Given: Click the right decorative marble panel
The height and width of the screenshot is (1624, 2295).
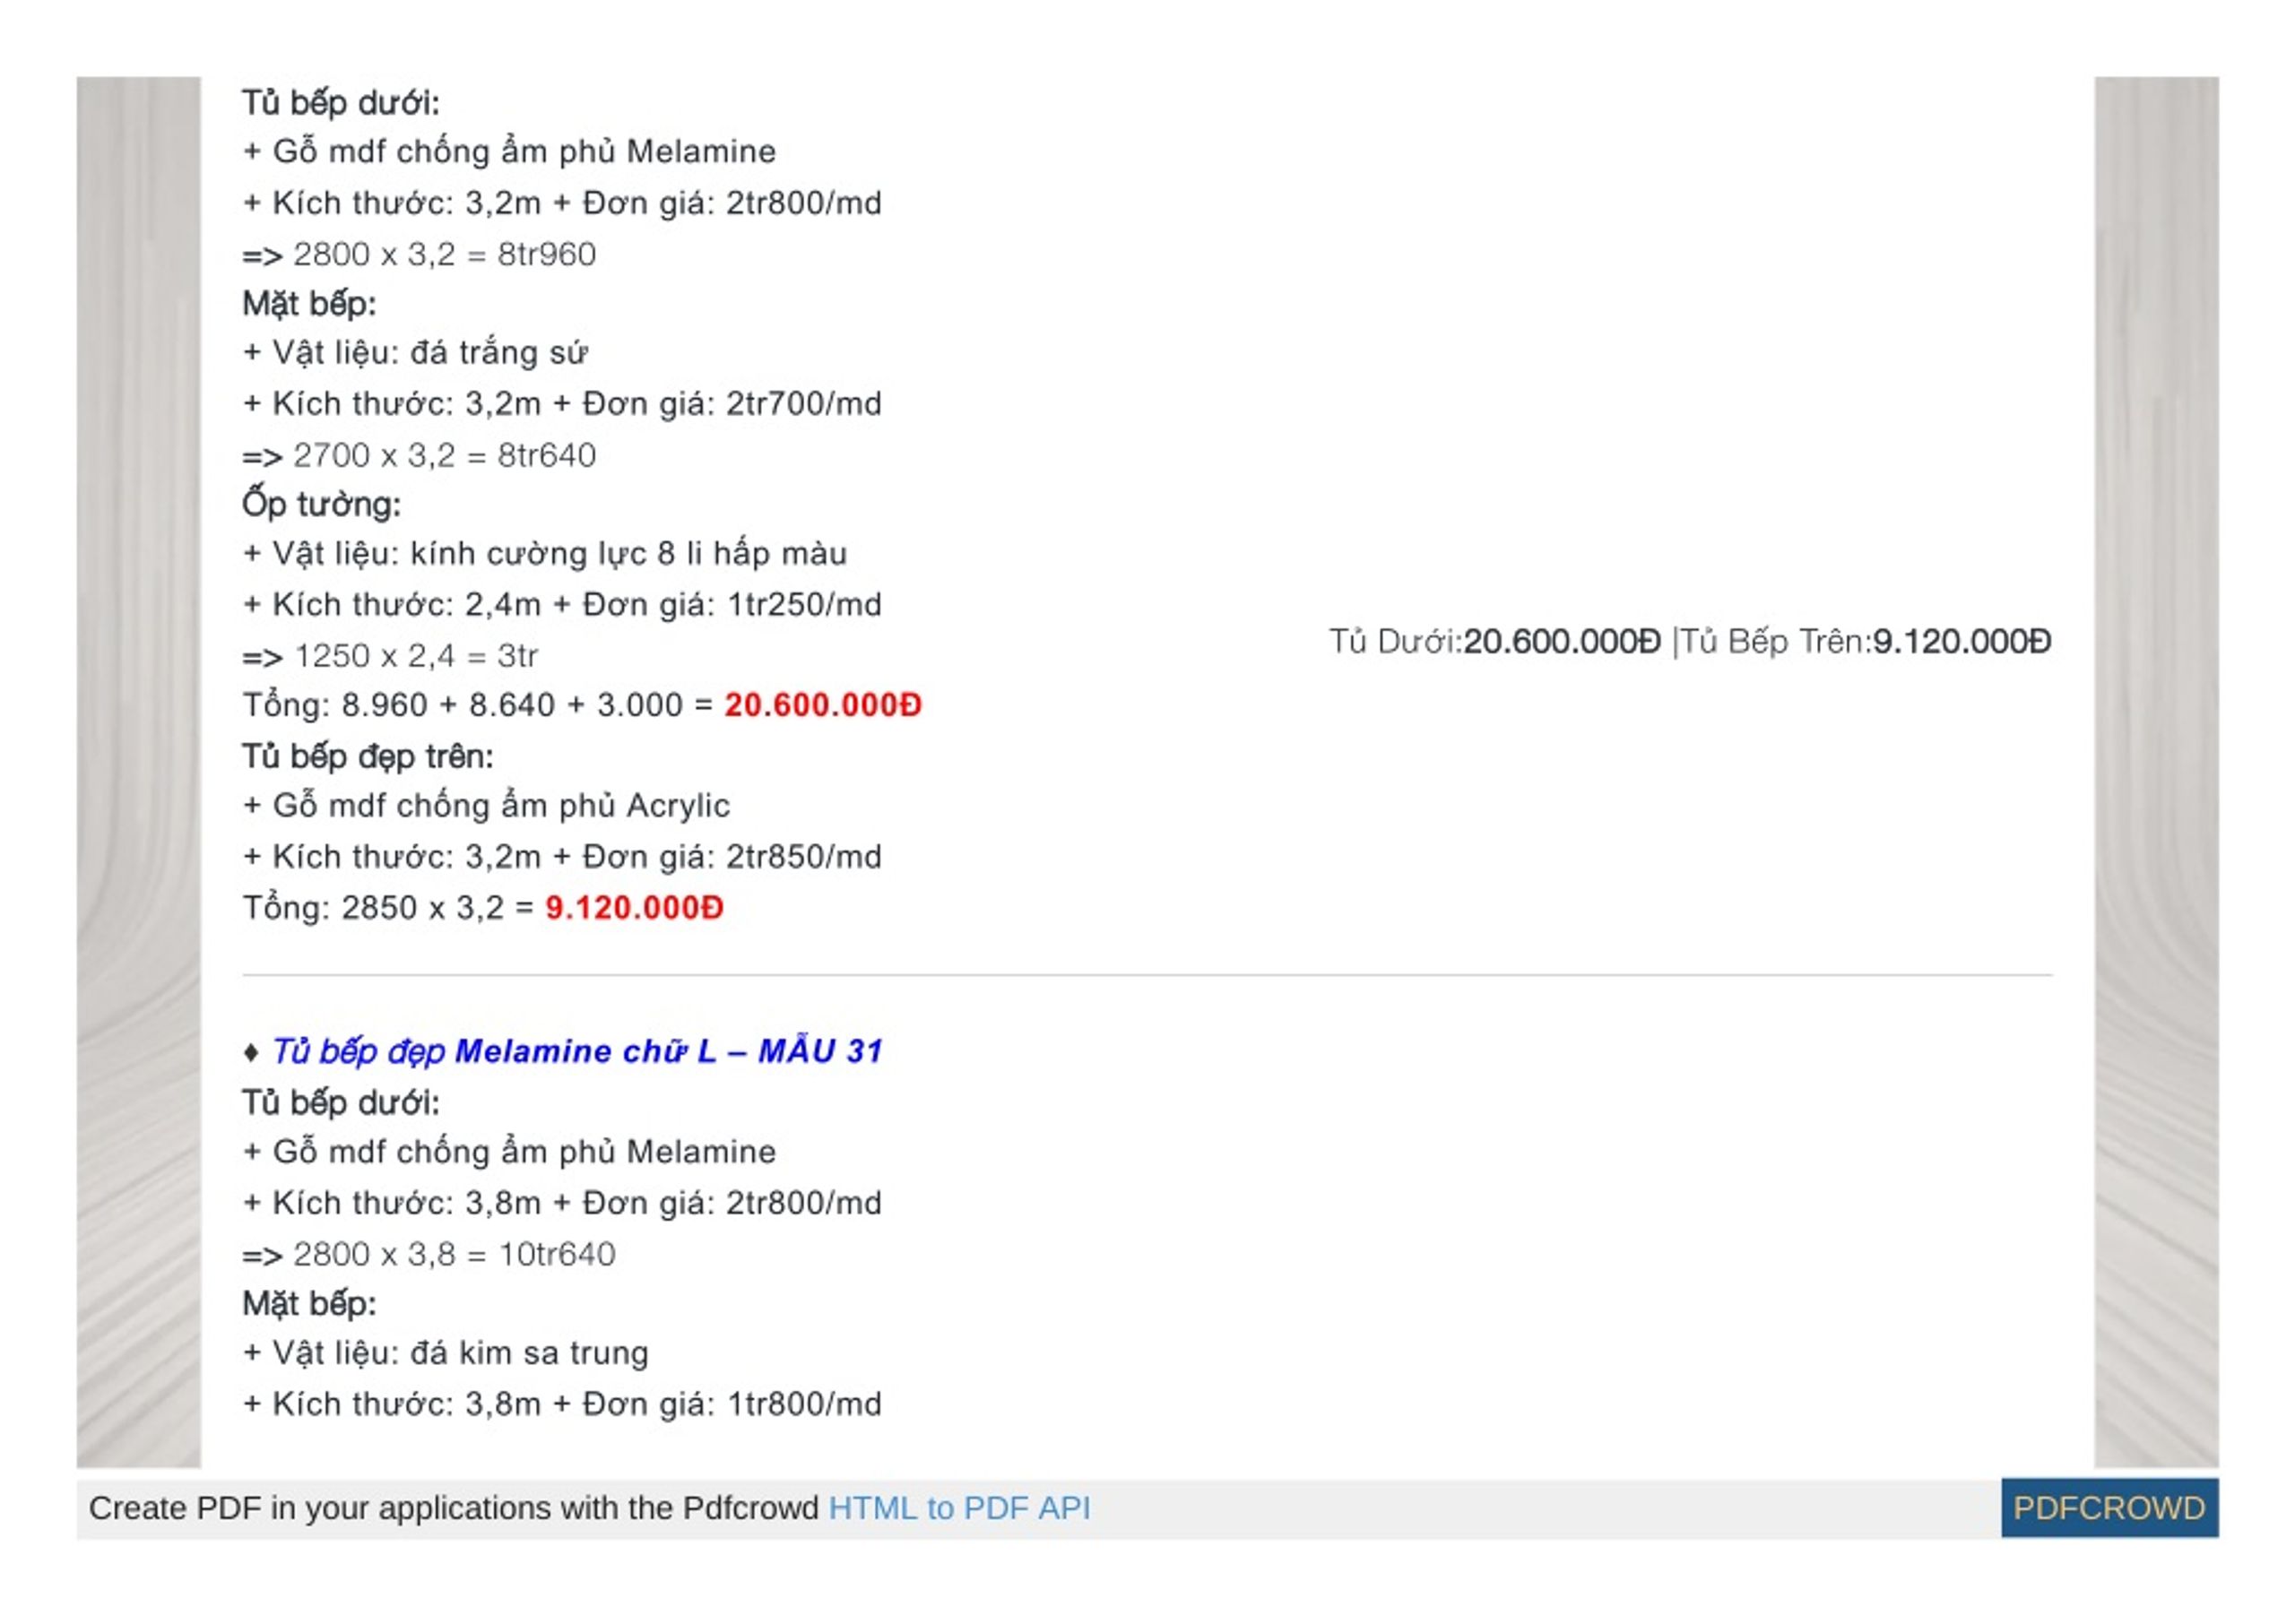Looking at the screenshot, I should tap(2157, 772).
